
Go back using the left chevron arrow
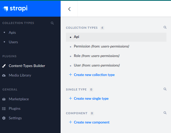(69, 9)
